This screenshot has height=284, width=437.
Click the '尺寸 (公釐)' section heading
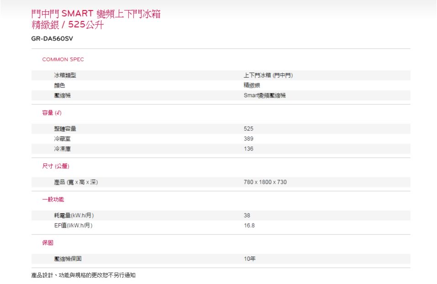pyautogui.click(x=55, y=166)
